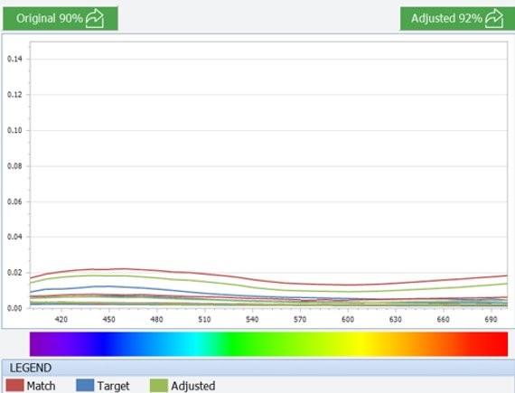Image resolution: width=515 pixels, height=393 pixels.
Task: Click the blue Target legend swatch
Action: tap(85, 386)
